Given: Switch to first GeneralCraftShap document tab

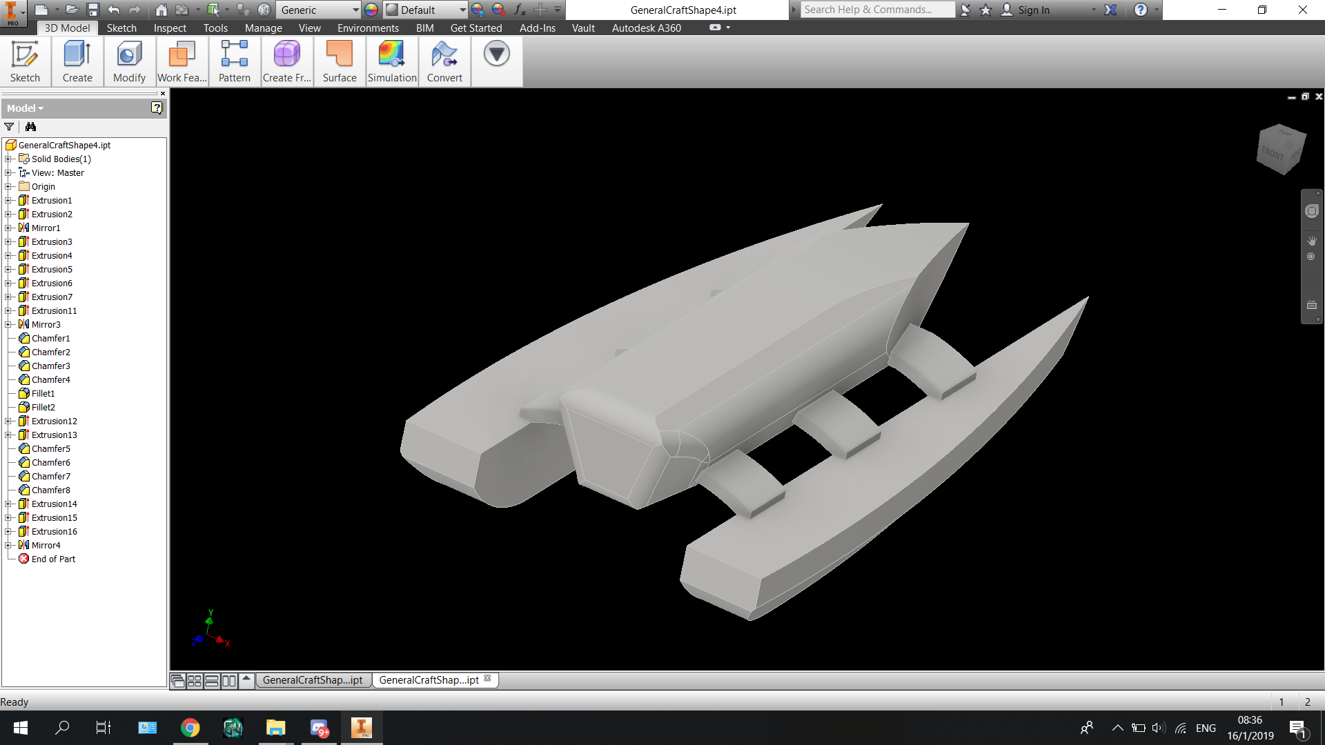Looking at the screenshot, I should point(313,680).
